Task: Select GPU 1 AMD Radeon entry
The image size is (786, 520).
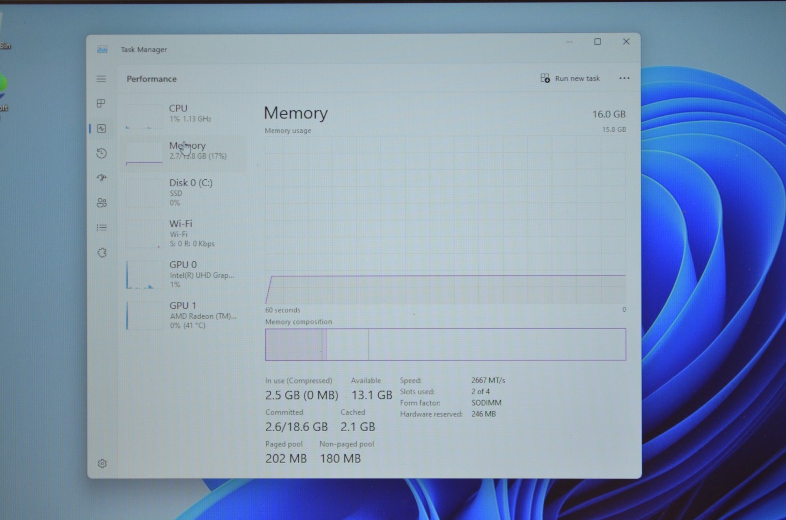Action: coord(184,315)
